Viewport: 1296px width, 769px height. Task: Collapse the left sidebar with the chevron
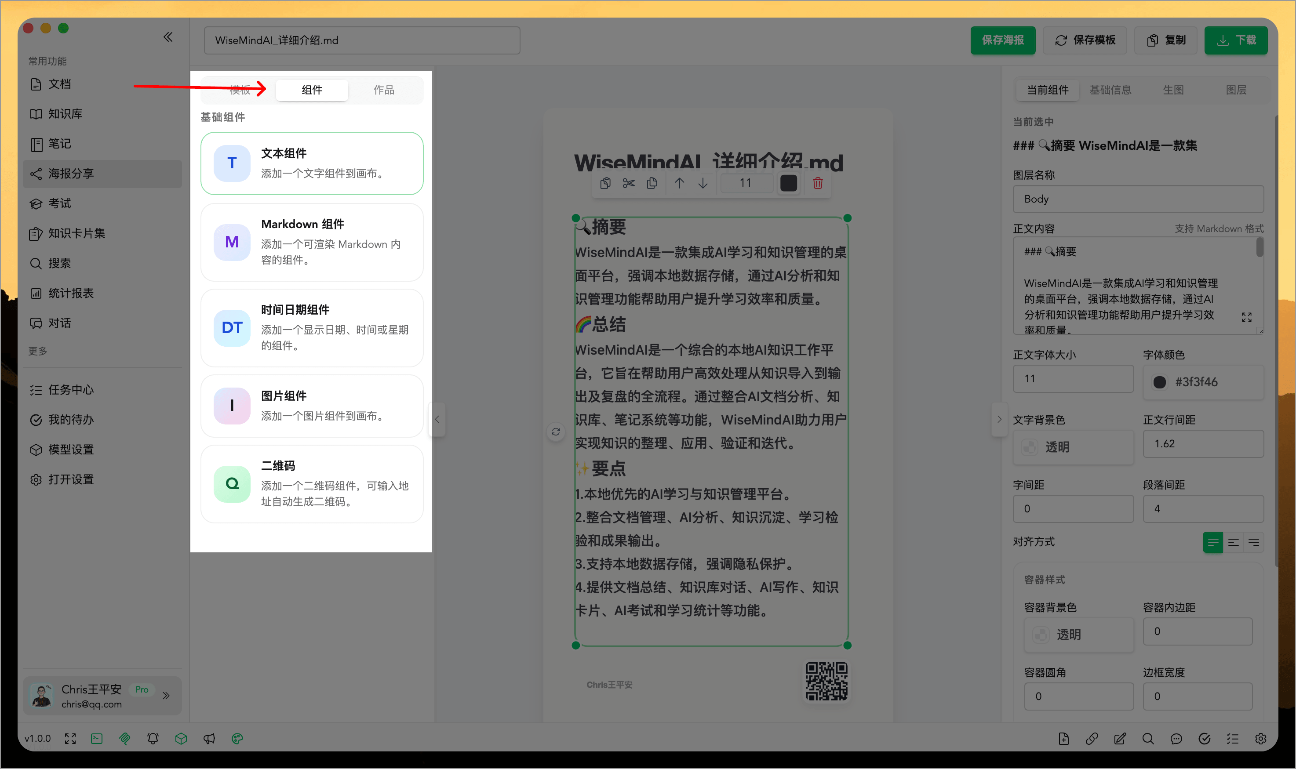click(168, 37)
